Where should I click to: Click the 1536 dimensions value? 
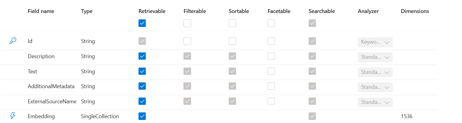pos(407,116)
